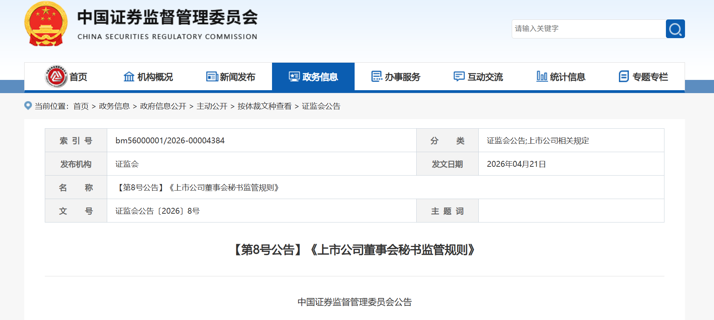Image resolution: width=714 pixels, height=320 pixels.
Task: Click the chat bubble icon beside 互动交流
Action: [x=459, y=77]
